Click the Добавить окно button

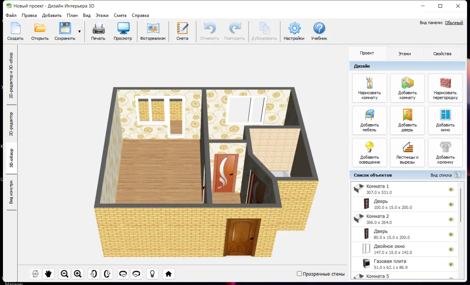445,120
